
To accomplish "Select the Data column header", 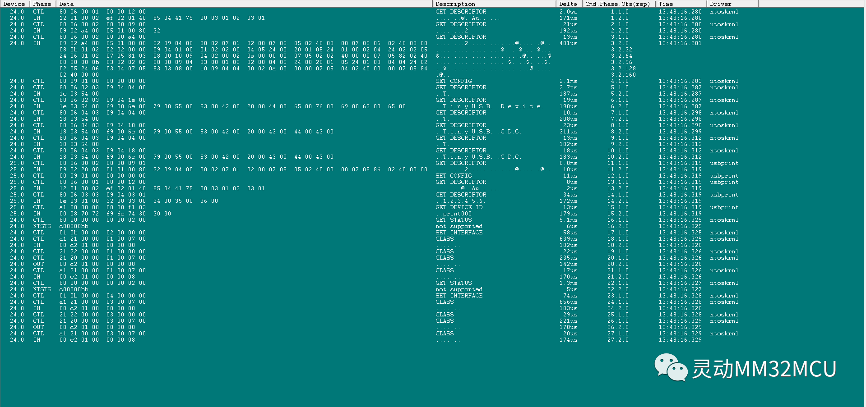I will tap(66, 4).
